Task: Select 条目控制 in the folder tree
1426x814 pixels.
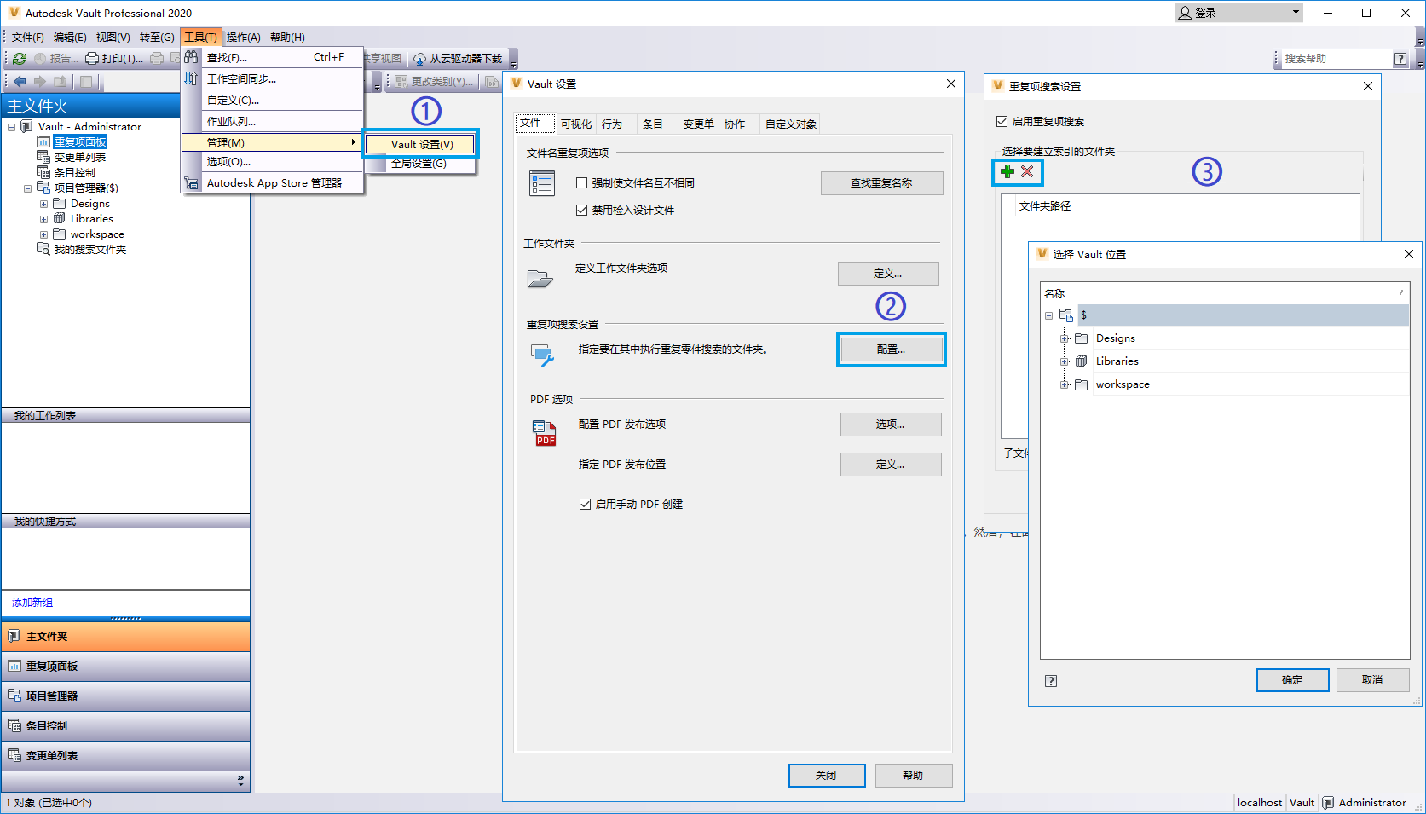Action: tap(75, 173)
